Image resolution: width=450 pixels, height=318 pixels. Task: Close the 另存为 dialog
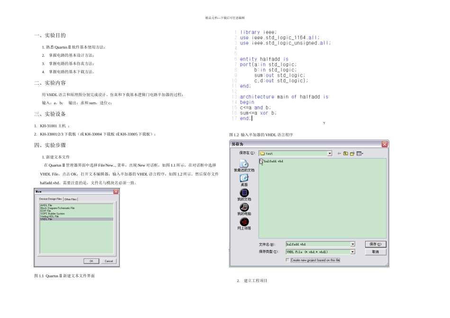[x=385, y=144]
